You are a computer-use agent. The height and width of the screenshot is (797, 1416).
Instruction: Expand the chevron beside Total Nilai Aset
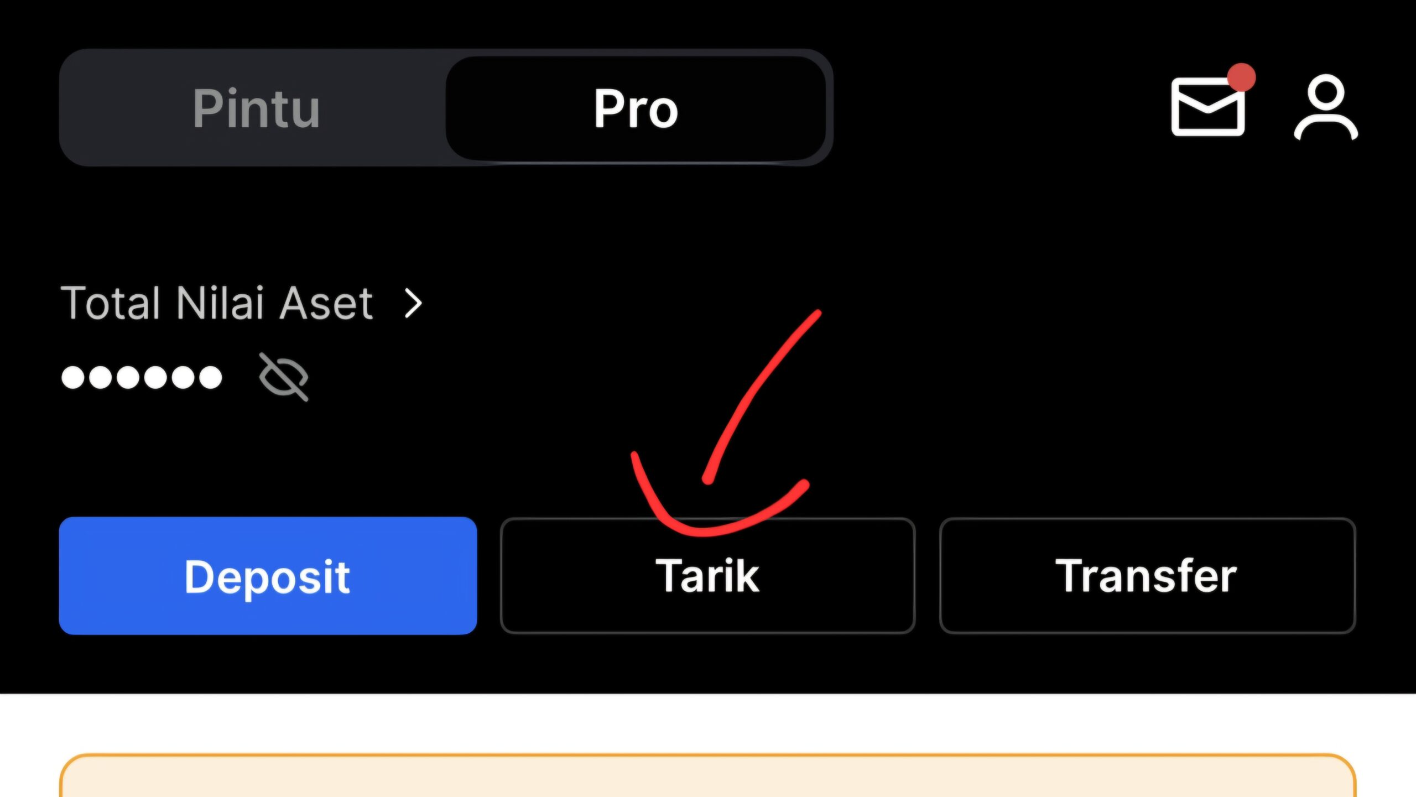(x=413, y=303)
